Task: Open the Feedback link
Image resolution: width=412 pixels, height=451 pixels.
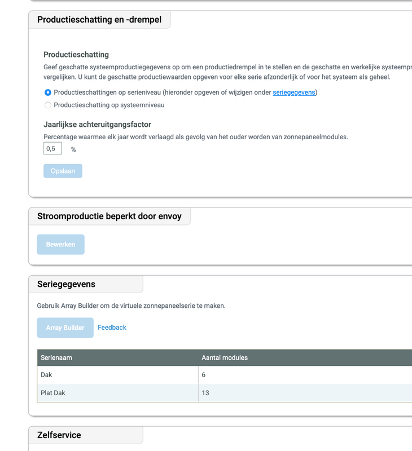Action: (x=112, y=328)
